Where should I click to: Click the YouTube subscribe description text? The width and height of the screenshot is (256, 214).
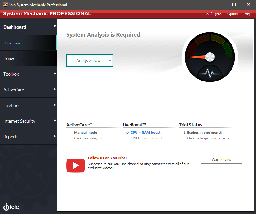(138, 166)
